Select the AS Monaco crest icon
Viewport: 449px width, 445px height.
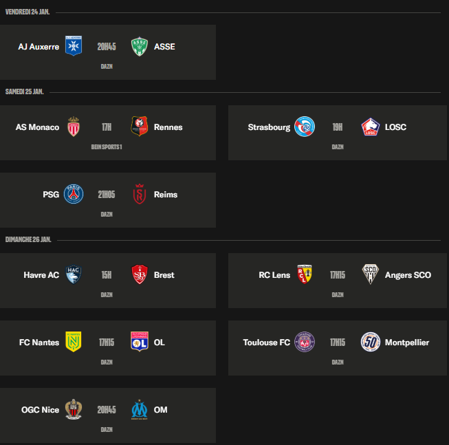coord(74,127)
